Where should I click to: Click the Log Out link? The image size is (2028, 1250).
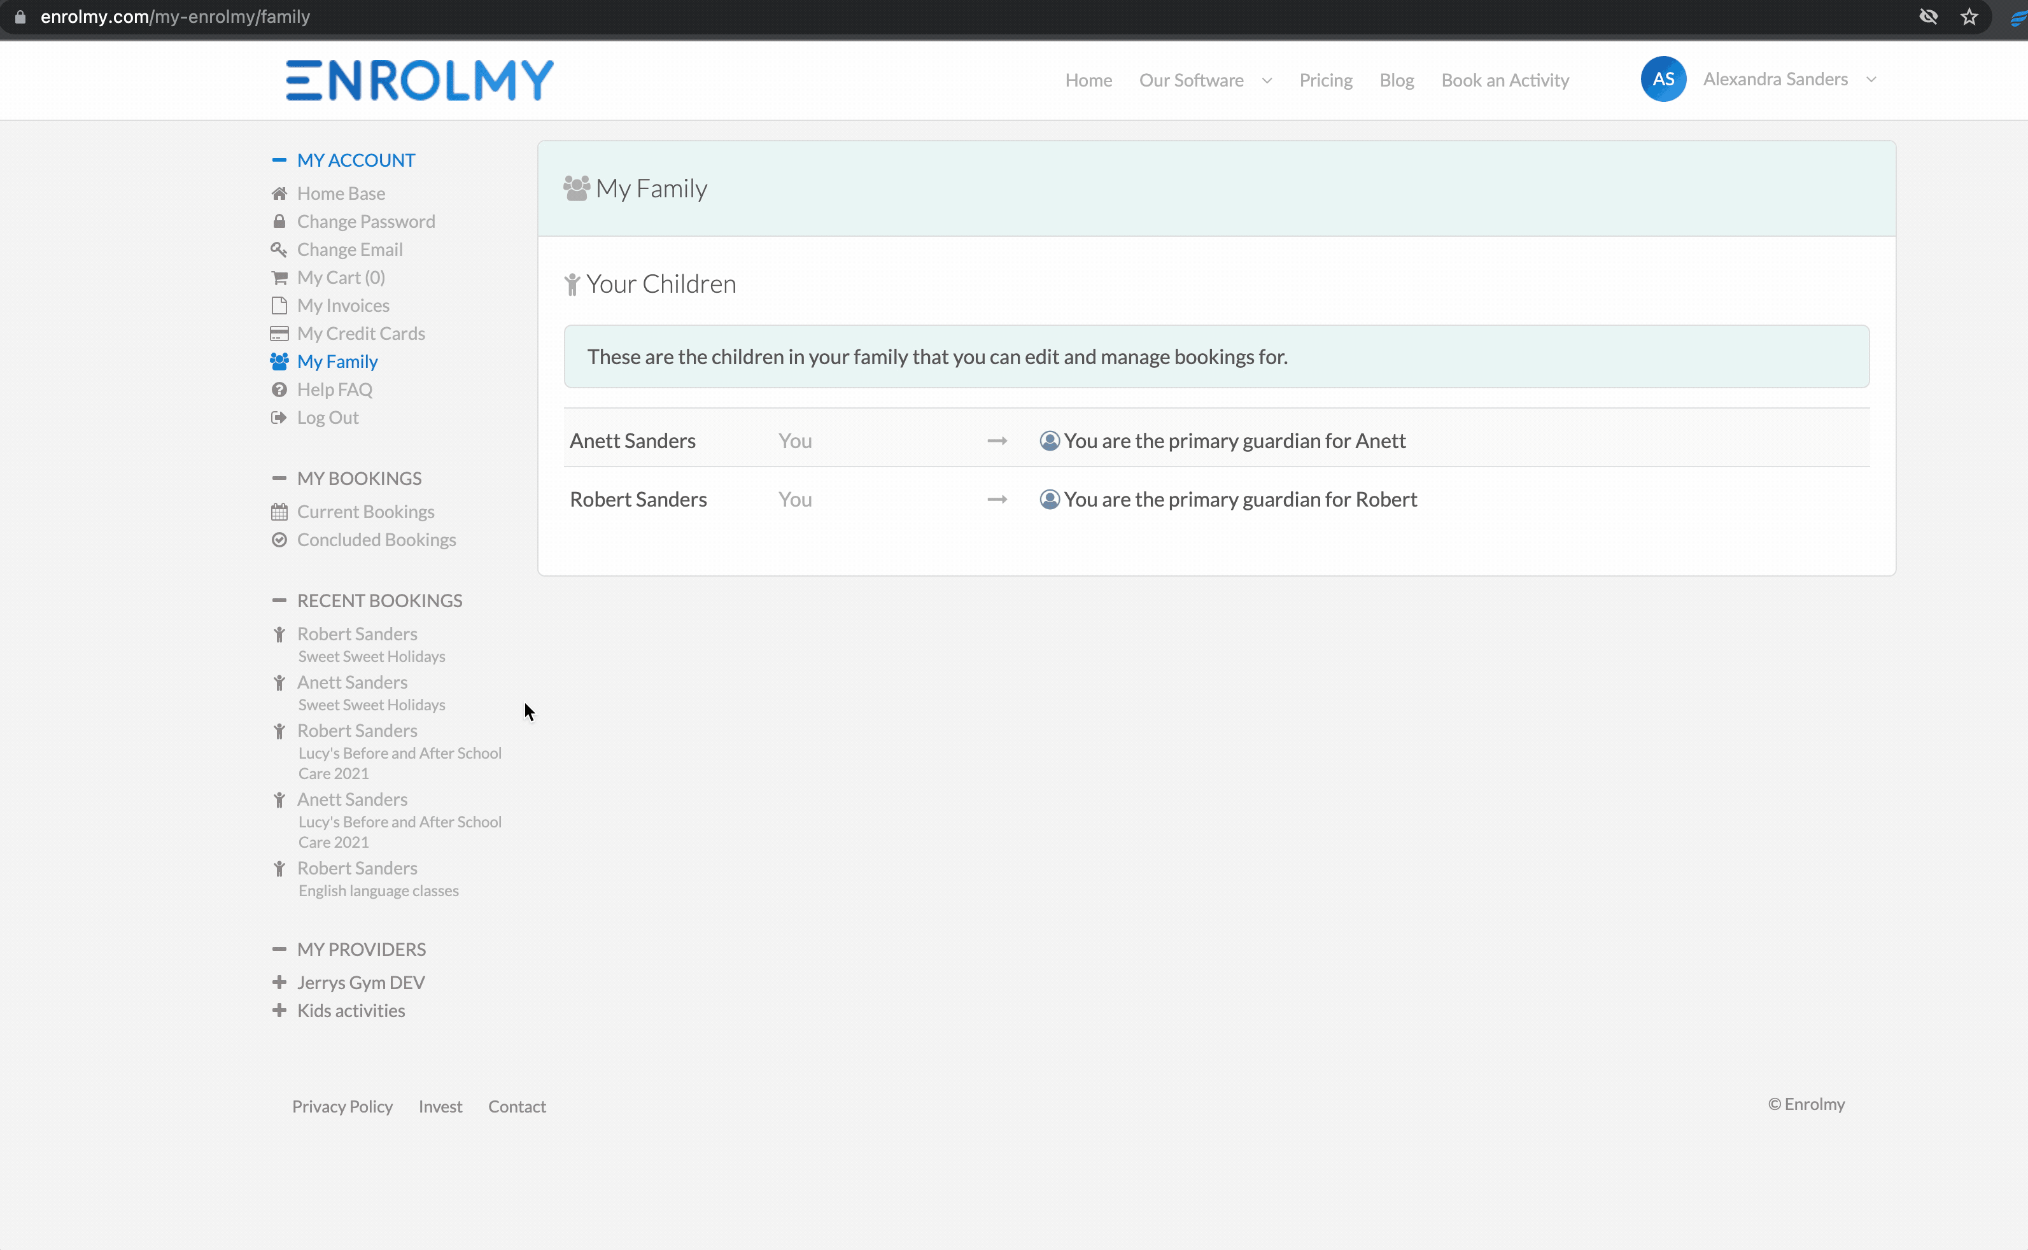pos(327,418)
